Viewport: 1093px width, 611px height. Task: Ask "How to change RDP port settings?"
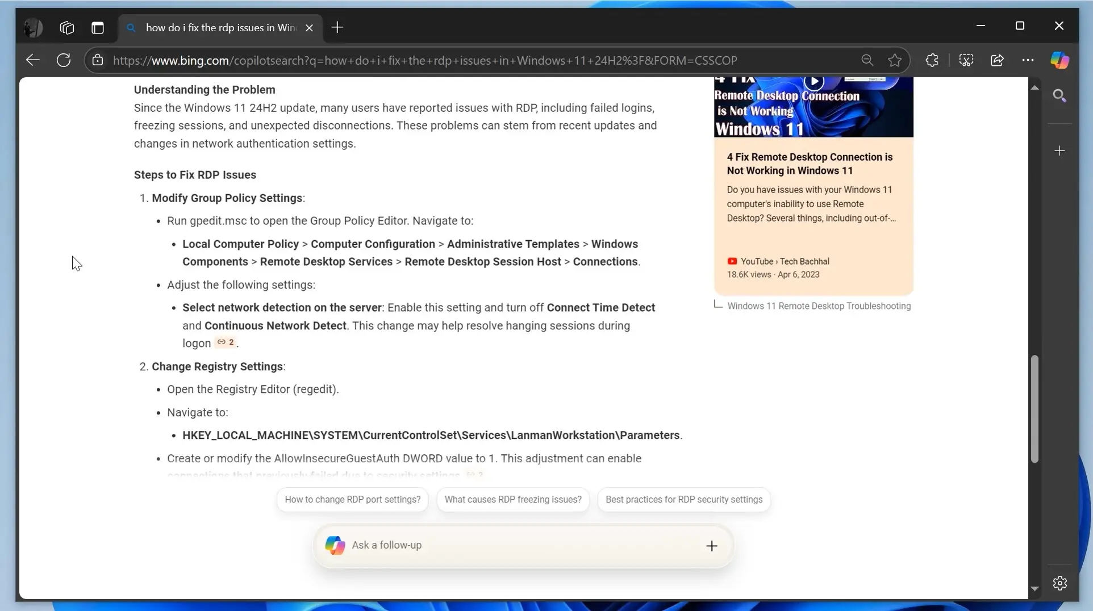coord(352,500)
